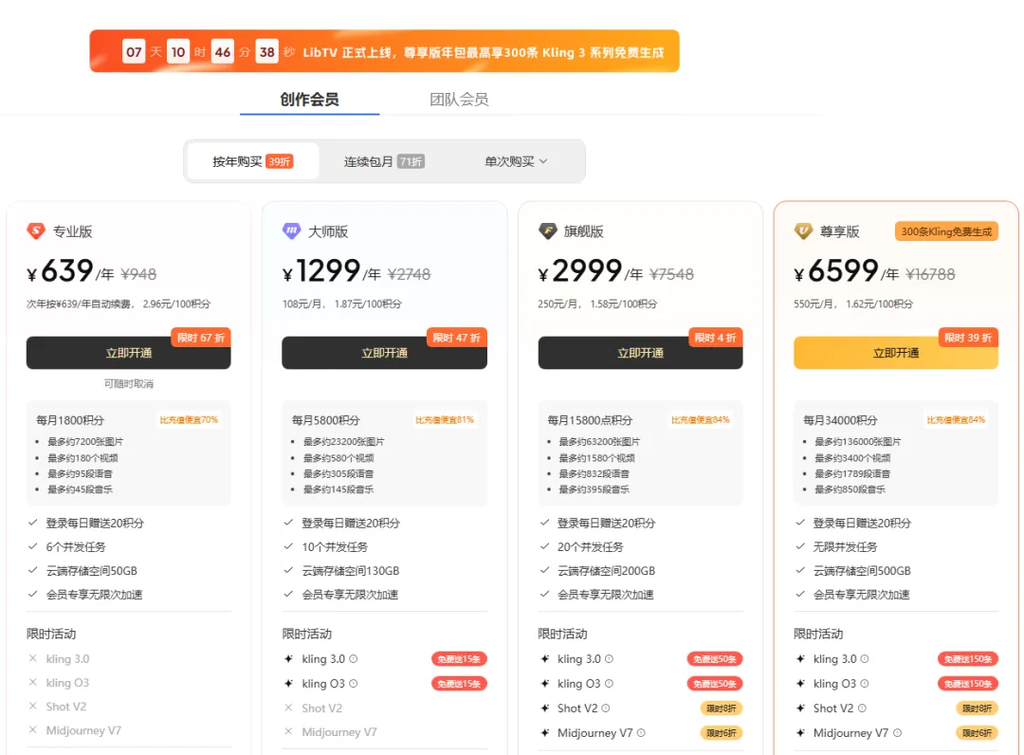Expand the 单次购买 dropdown
Viewport: 1024px width, 755px height.
pyautogui.click(x=516, y=161)
